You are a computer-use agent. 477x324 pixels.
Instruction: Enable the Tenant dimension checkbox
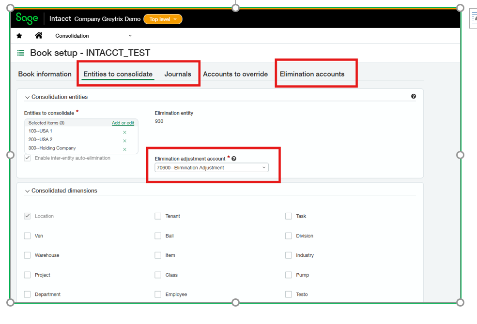tap(158, 216)
